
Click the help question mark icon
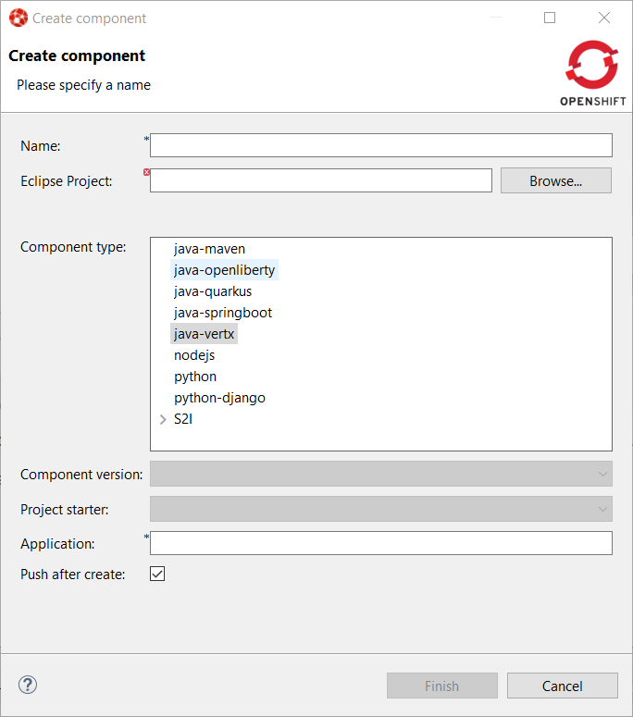pyautogui.click(x=28, y=685)
